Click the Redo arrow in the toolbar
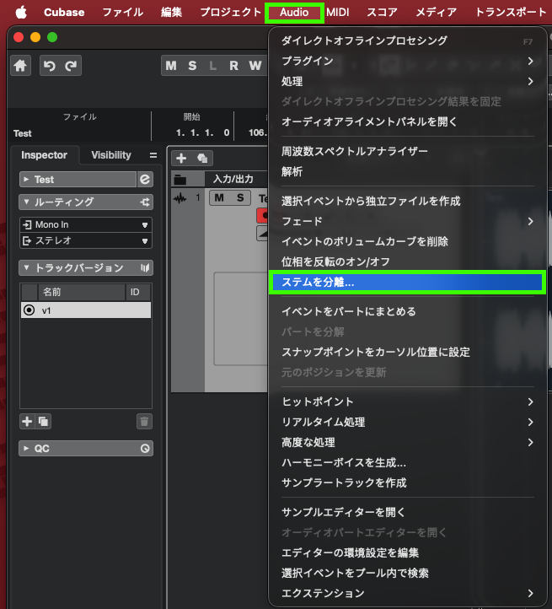The image size is (552, 609). pos(71,66)
